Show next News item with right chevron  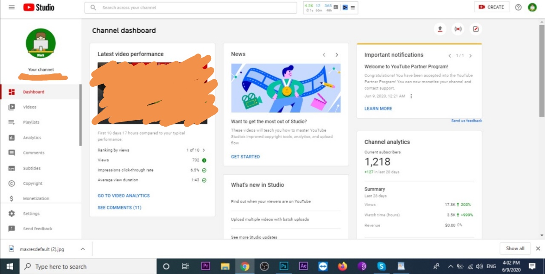337,55
